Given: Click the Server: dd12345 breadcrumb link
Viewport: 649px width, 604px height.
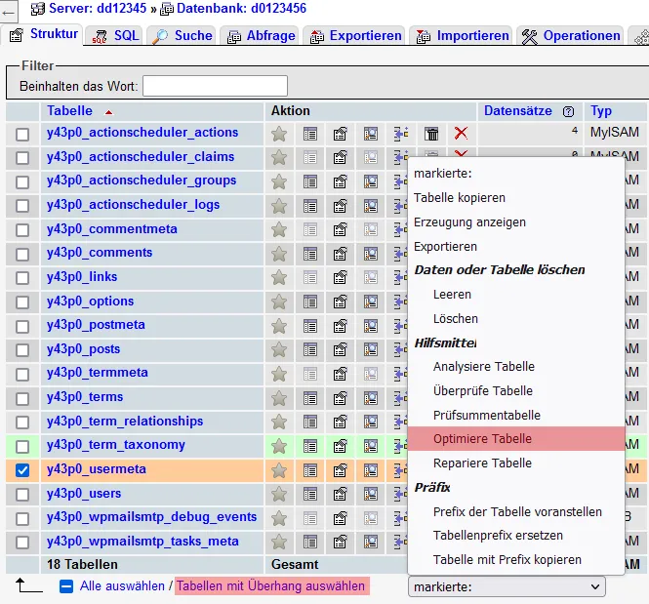Looking at the screenshot, I should 98,8.
